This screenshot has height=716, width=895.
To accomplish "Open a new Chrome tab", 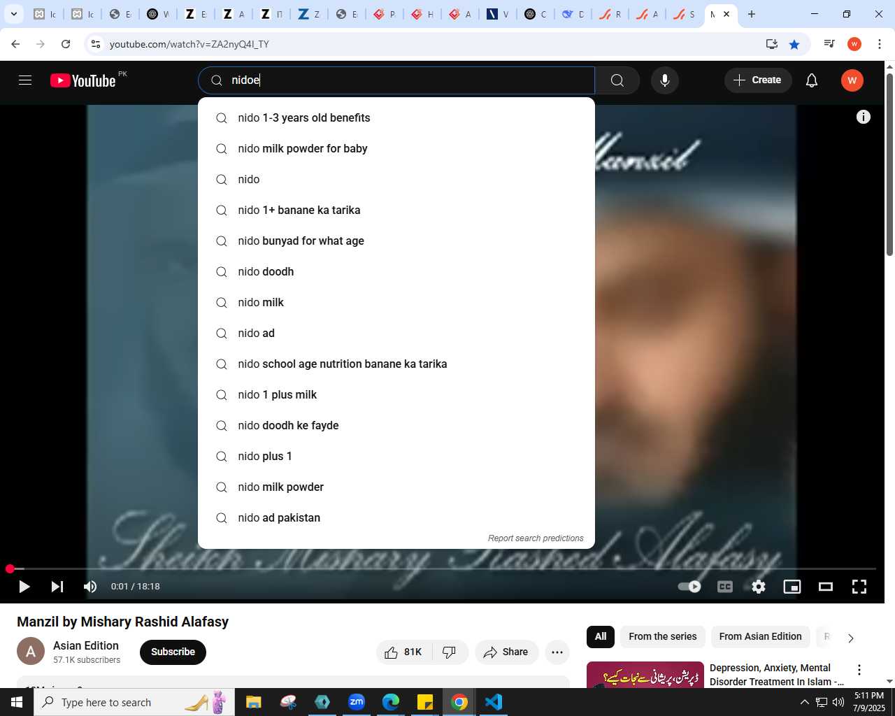I will click(x=752, y=14).
